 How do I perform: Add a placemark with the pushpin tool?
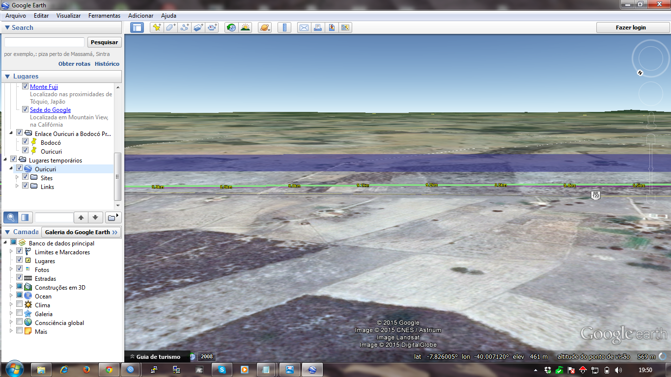click(157, 27)
